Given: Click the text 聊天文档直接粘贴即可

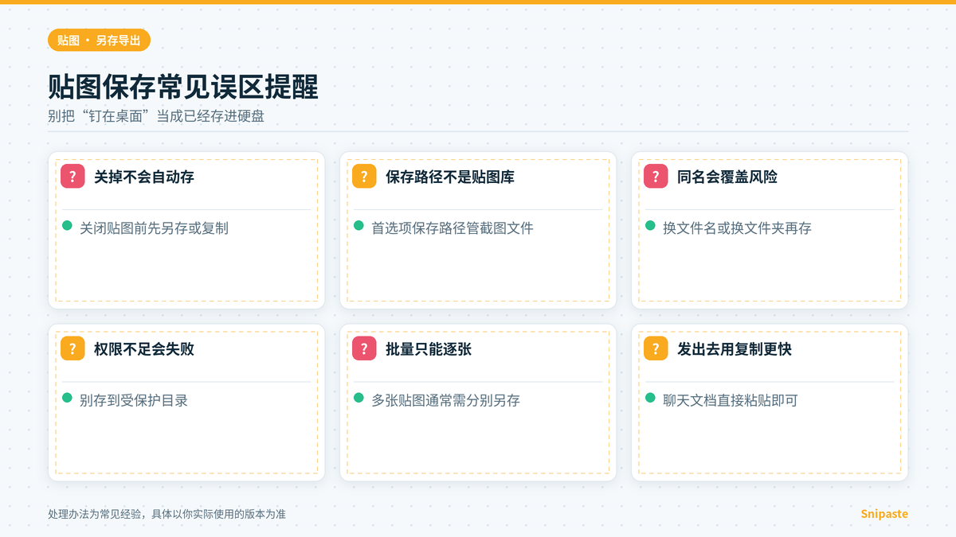Looking at the screenshot, I should pos(731,400).
